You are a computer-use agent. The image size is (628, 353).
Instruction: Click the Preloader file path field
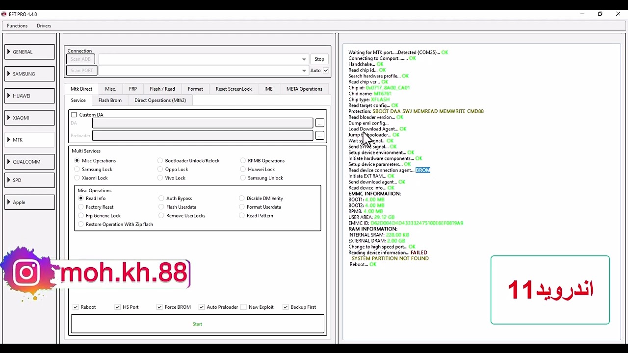[203, 135]
